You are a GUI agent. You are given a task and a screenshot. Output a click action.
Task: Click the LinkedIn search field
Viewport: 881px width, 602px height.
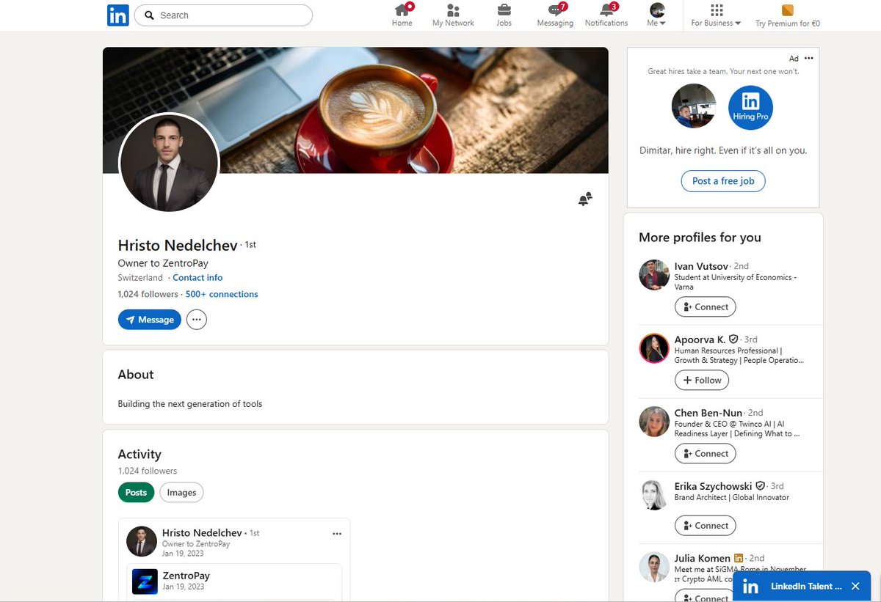pyautogui.click(x=223, y=15)
